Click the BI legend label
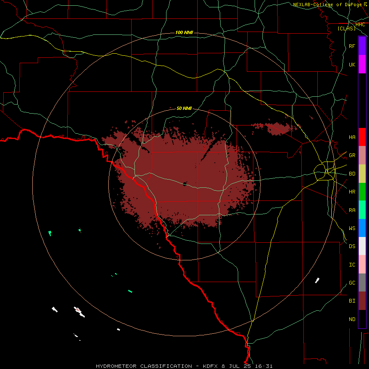The width and height of the screenshot is (369, 369). point(352,301)
